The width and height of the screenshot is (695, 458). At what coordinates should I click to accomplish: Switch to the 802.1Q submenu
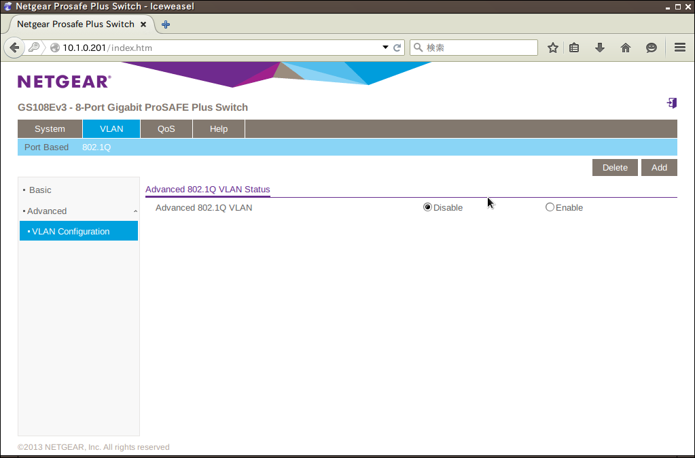(96, 147)
